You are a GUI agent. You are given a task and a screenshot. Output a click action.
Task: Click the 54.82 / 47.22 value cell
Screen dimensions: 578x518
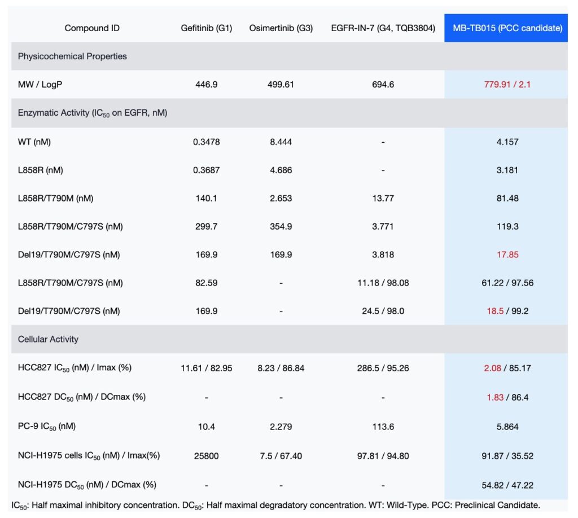[507, 484]
